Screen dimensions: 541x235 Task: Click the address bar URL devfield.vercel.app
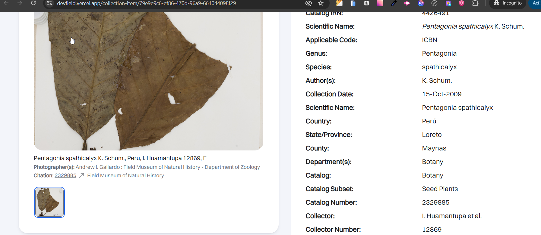coord(147,3)
